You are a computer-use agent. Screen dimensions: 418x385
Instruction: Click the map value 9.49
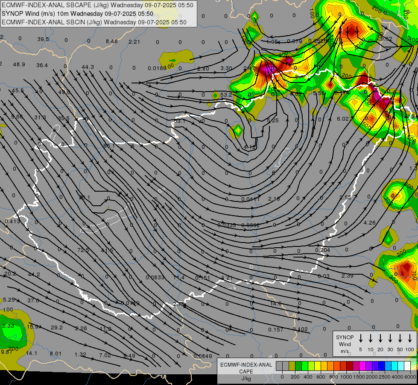point(129,355)
